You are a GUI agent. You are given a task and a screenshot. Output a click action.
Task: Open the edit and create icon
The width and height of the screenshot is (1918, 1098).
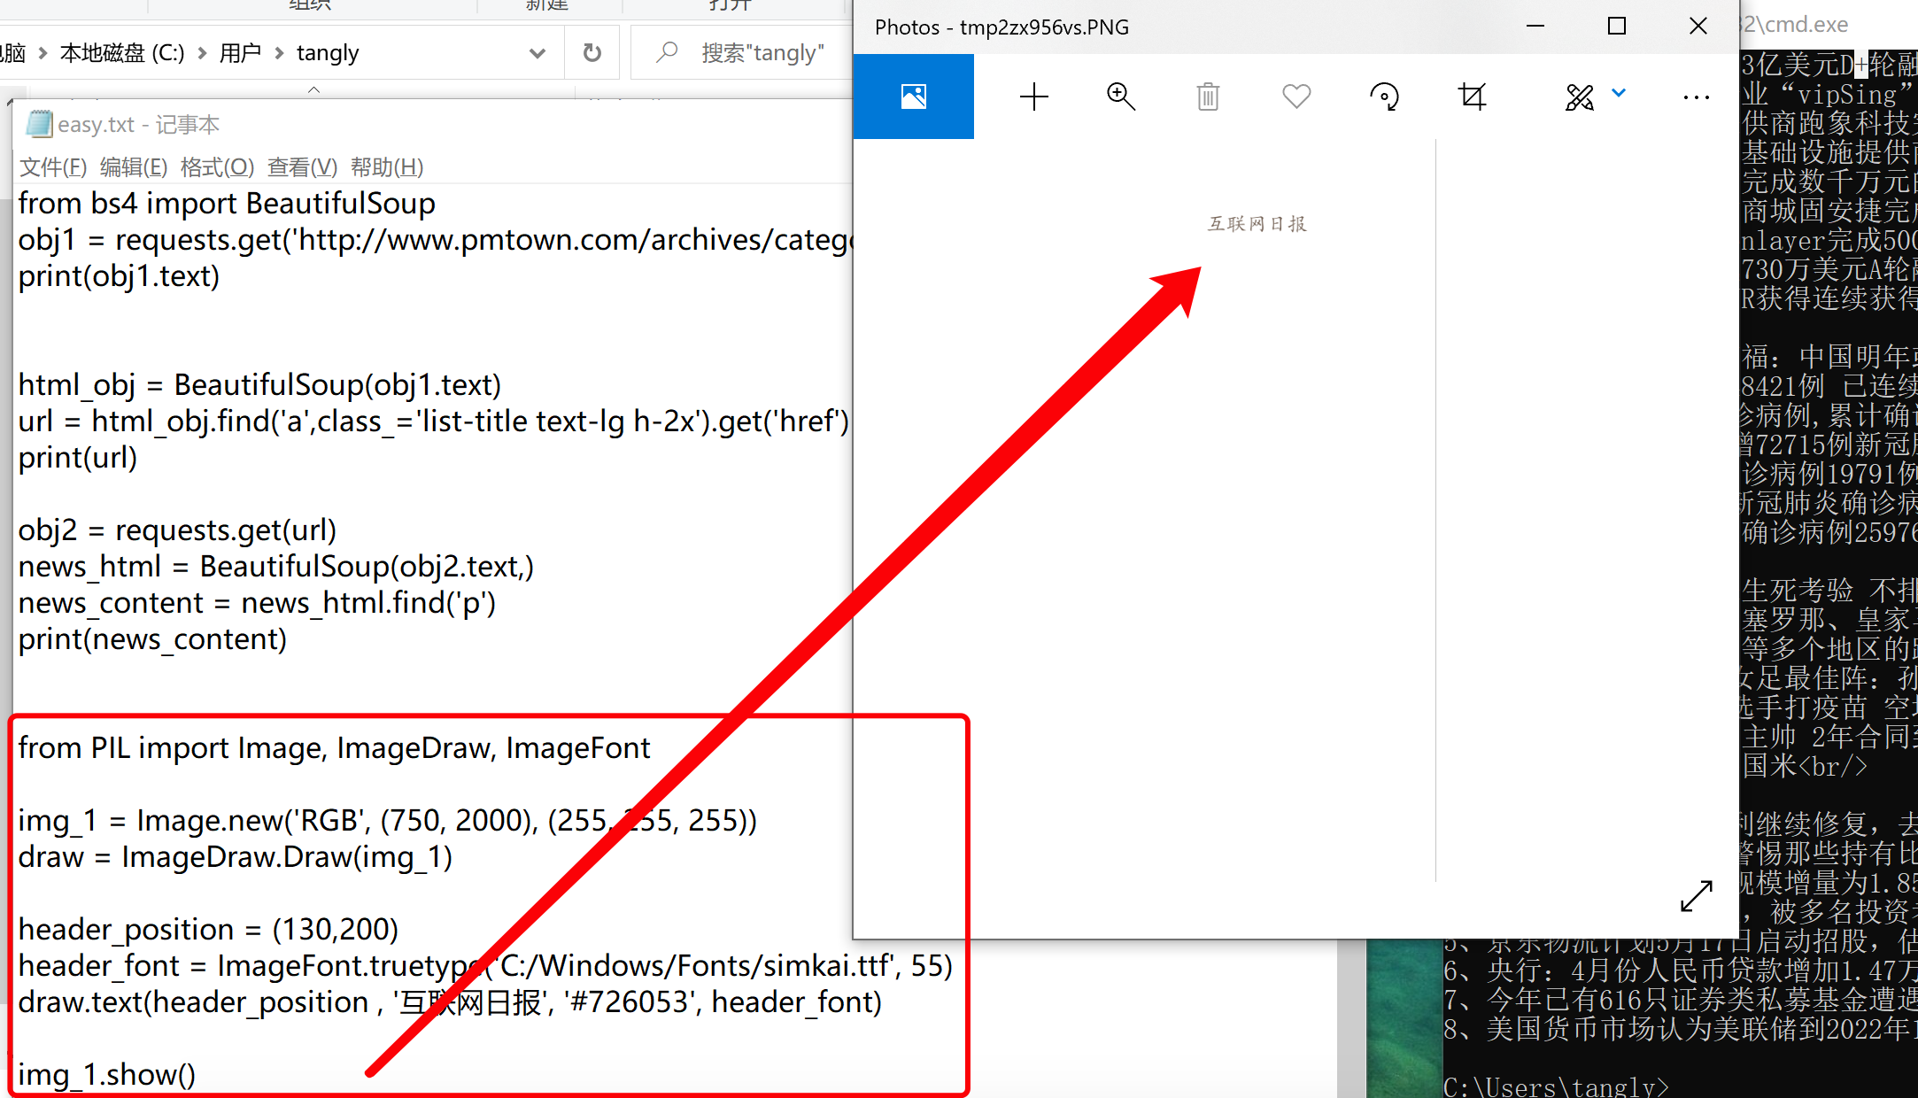(x=1579, y=97)
